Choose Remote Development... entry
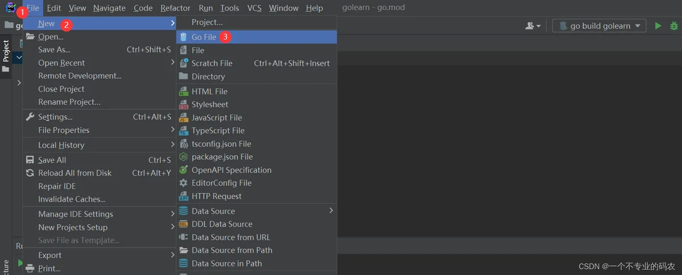682x275 pixels. 98,76
